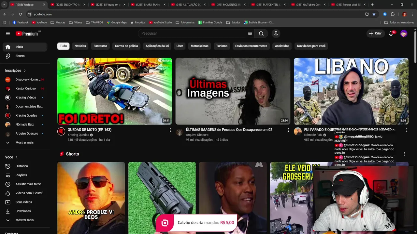Reload the page
The width and height of the screenshot is (417, 234).
click(20, 14)
